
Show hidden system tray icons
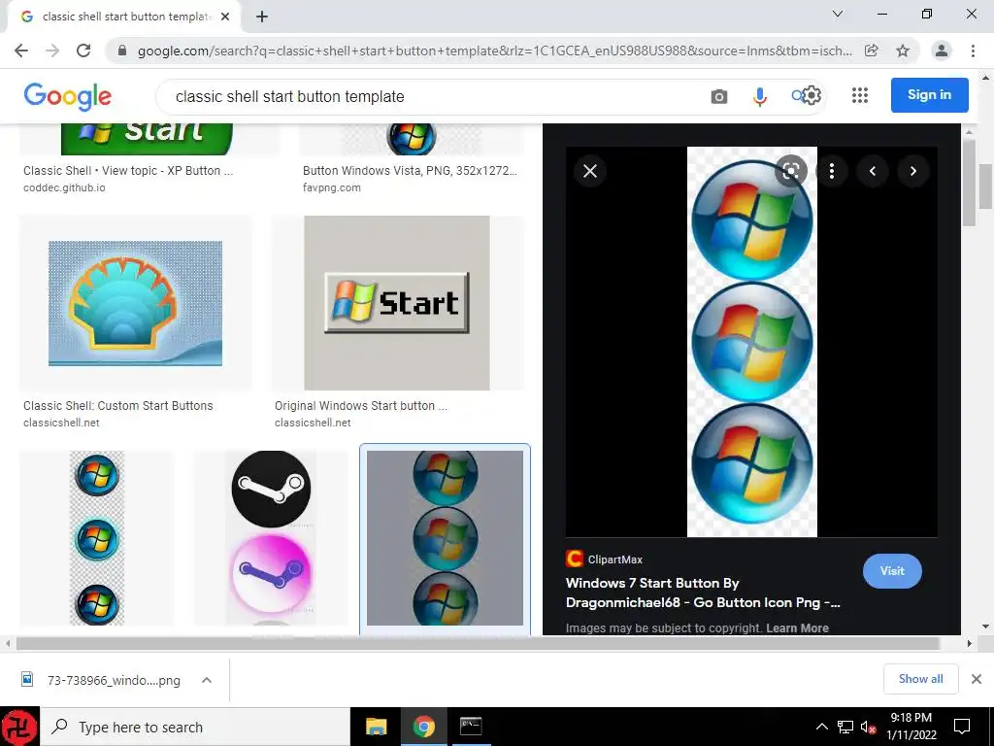coord(821,727)
